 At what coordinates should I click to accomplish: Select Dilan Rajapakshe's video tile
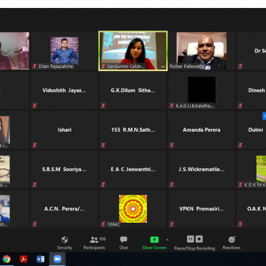pyautogui.click(x=65, y=51)
